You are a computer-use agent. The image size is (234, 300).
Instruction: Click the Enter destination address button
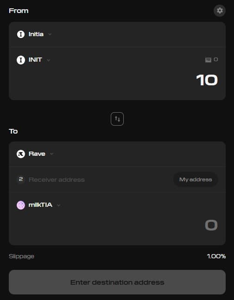tap(117, 282)
